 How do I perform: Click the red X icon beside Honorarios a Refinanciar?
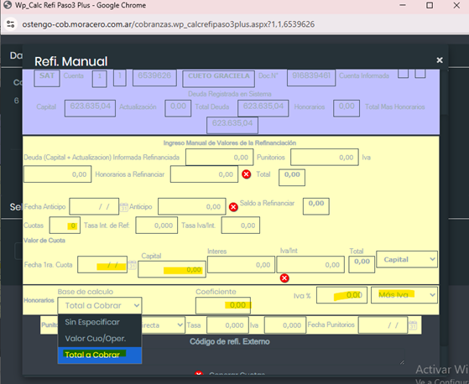(246, 174)
